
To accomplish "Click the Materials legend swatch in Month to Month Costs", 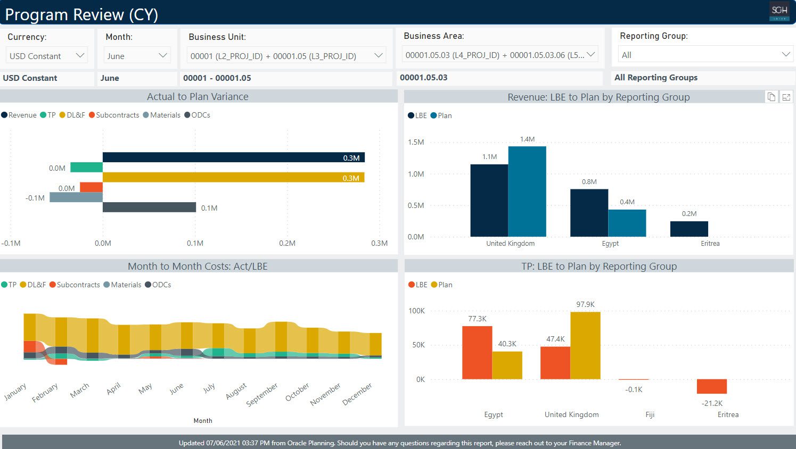I will [106, 285].
